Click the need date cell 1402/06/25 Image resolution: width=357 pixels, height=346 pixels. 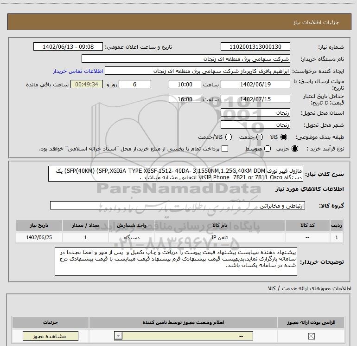click(39, 237)
